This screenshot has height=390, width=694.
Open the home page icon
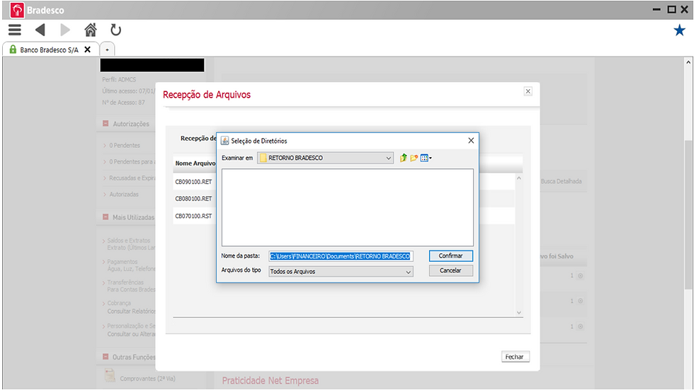point(91,30)
